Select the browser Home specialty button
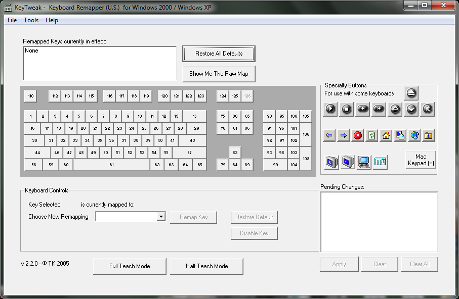The width and height of the screenshot is (459, 299). [x=386, y=135]
